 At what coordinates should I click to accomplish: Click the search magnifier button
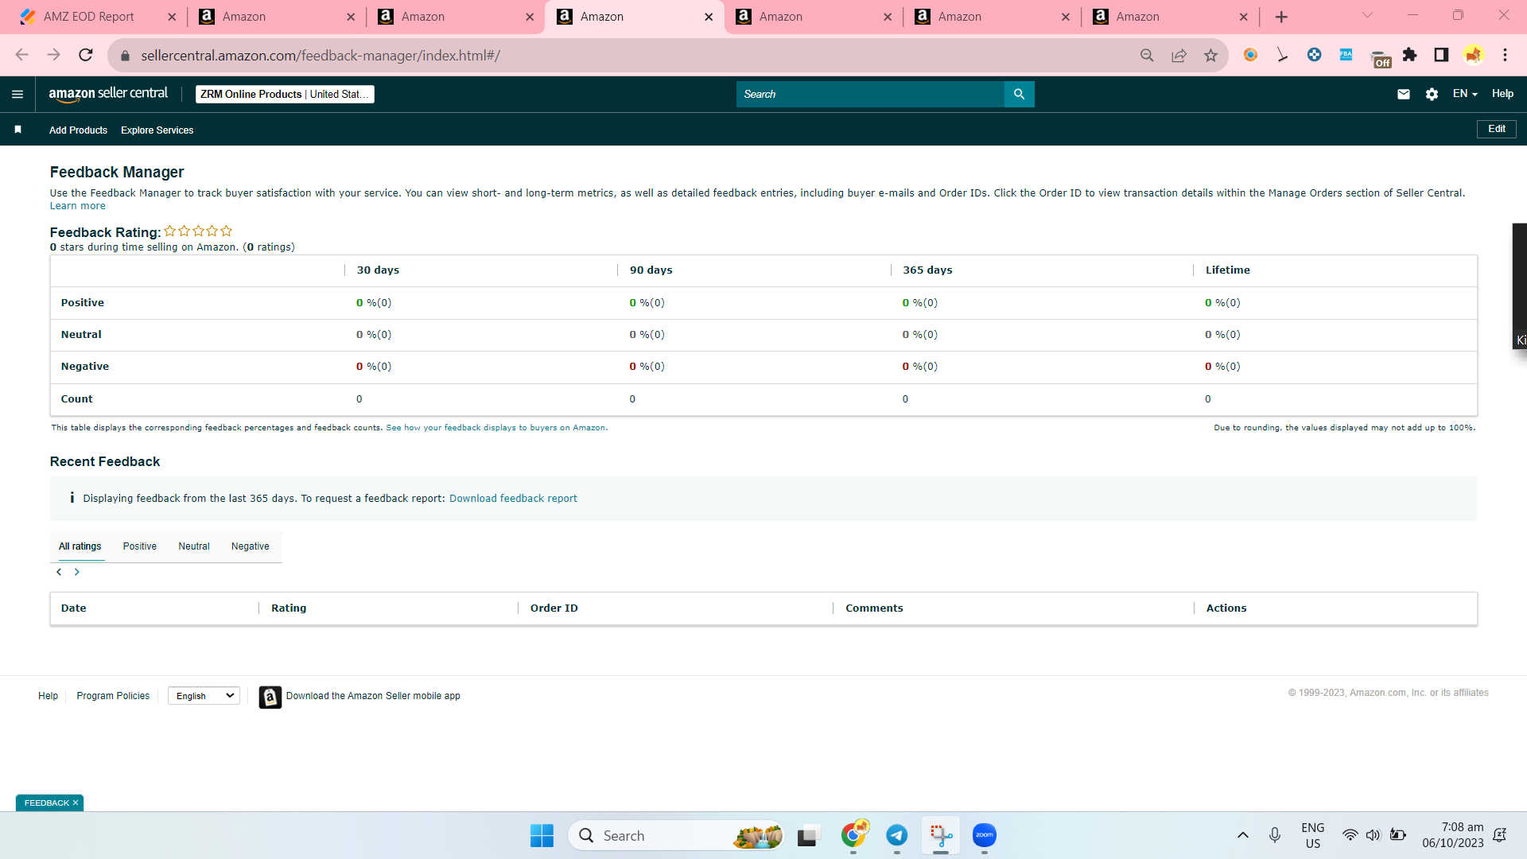coord(1019,94)
